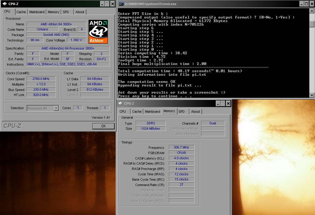Screen dimensions: 315x215
Task: Minimize the top CPU-Z window
Action: (x=102, y=4)
